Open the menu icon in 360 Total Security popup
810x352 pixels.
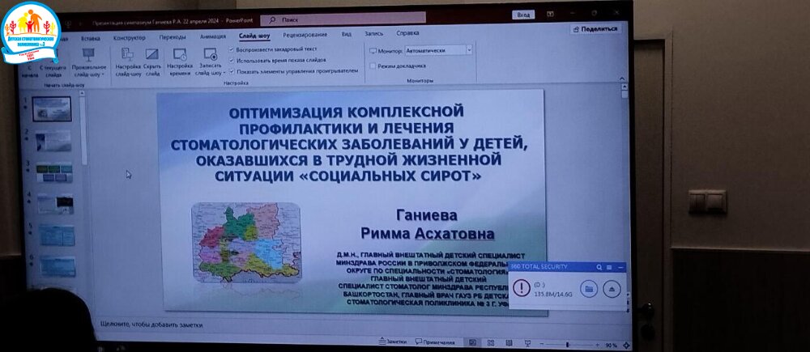coord(610,267)
